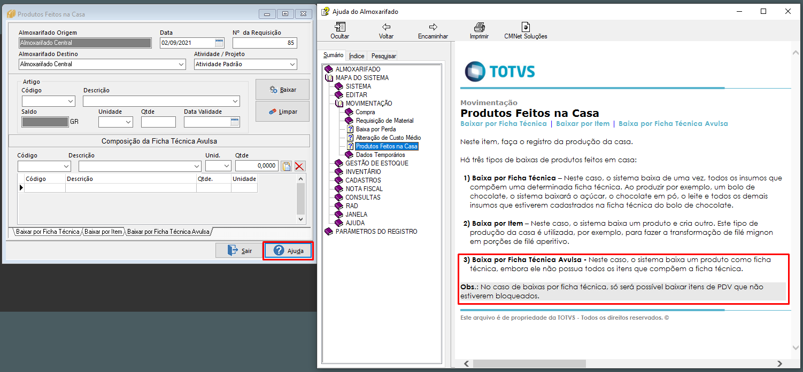Click the Baixar button
803x372 pixels.
point(282,90)
